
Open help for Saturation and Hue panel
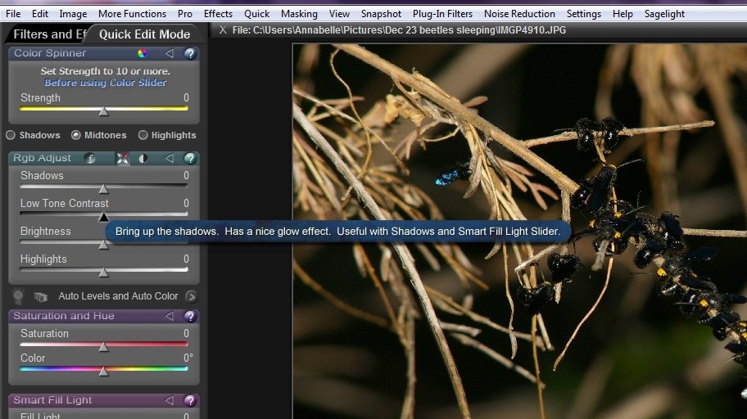190,317
